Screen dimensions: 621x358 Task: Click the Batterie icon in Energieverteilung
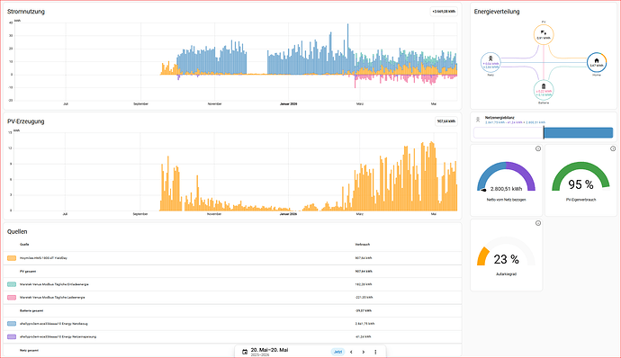[544, 86]
